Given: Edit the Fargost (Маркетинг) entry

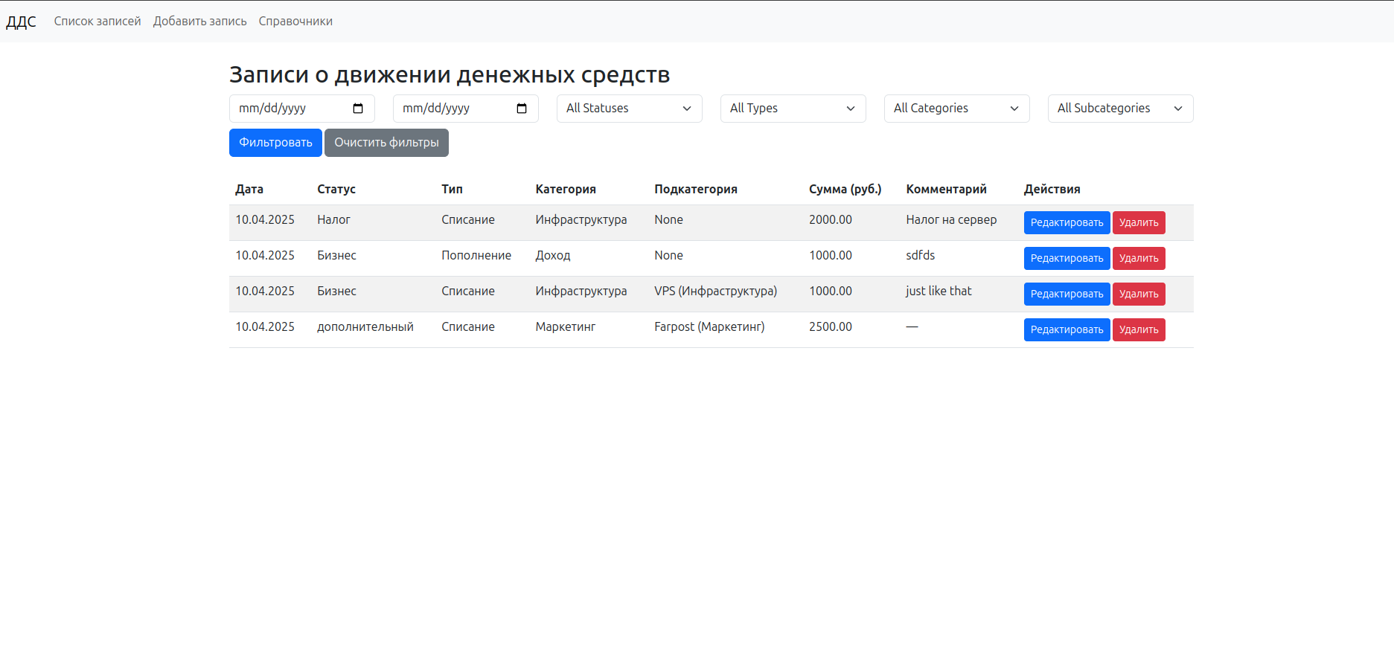Looking at the screenshot, I should (1067, 329).
